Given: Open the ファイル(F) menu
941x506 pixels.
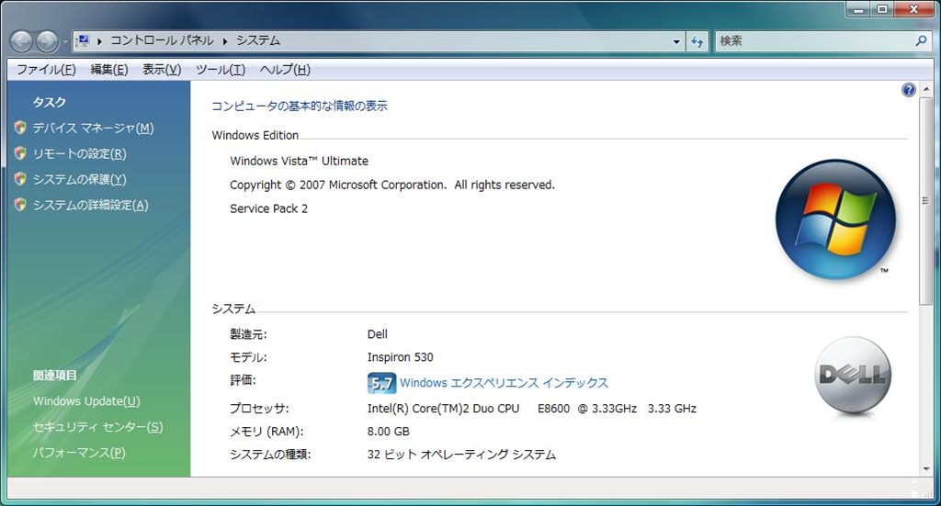Looking at the screenshot, I should [46, 70].
